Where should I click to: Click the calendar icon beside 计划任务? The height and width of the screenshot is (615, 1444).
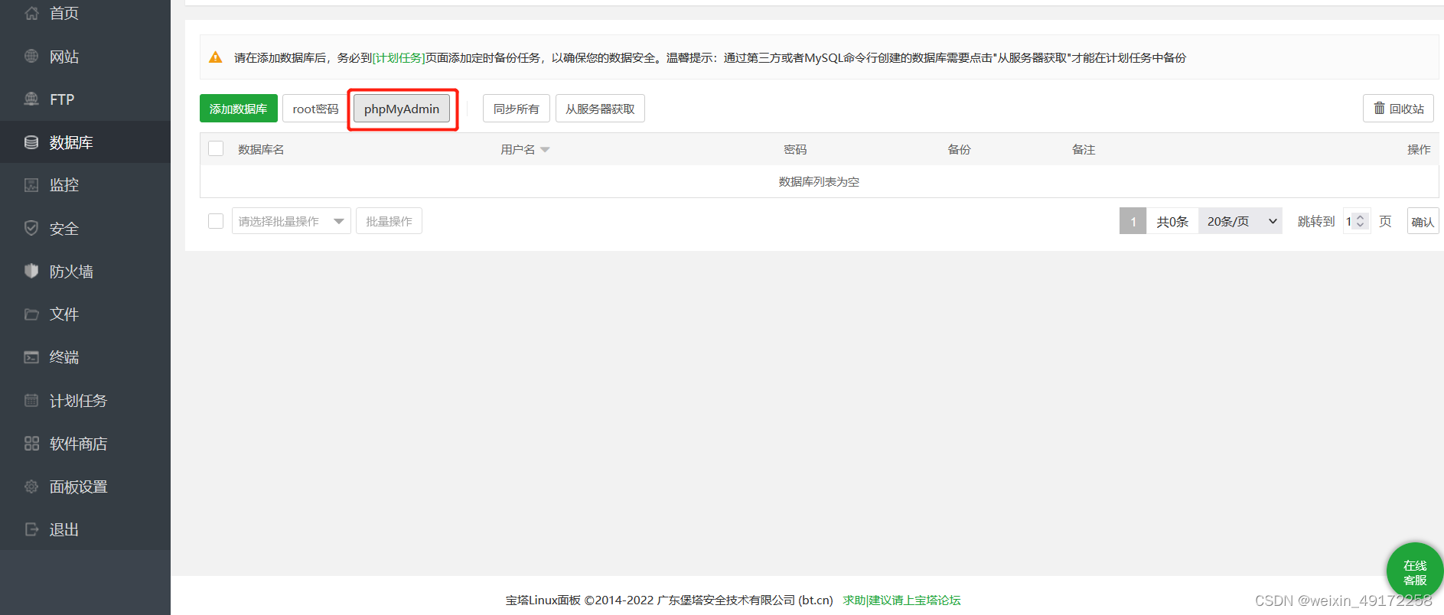31,400
